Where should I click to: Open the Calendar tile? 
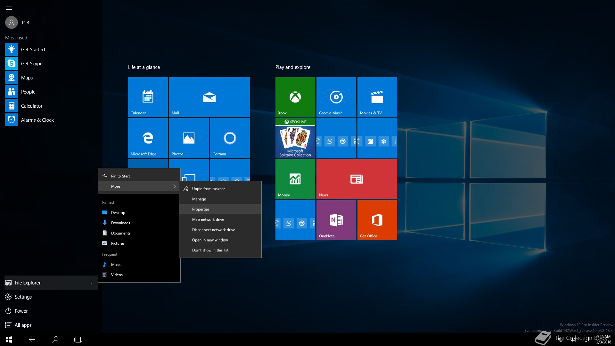[x=148, y=97]
